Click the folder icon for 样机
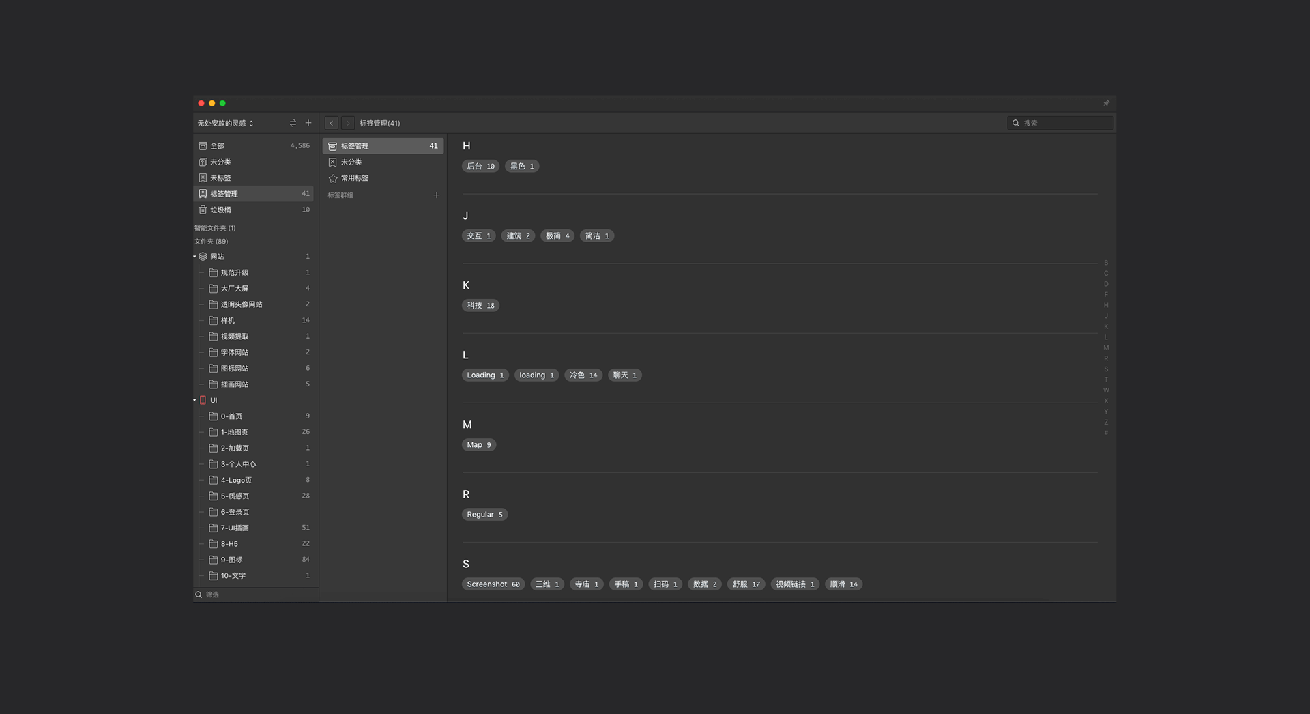This screenshot has width=1310, height=714. coord(214,320)
